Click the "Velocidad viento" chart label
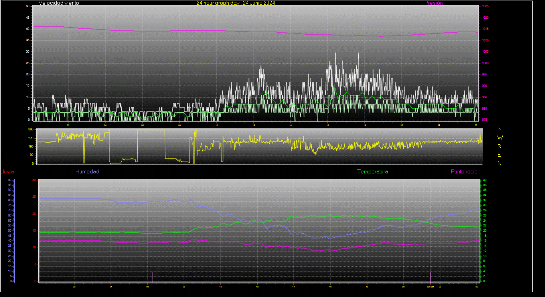Viewport: 545px width, 297px height. 59,3
